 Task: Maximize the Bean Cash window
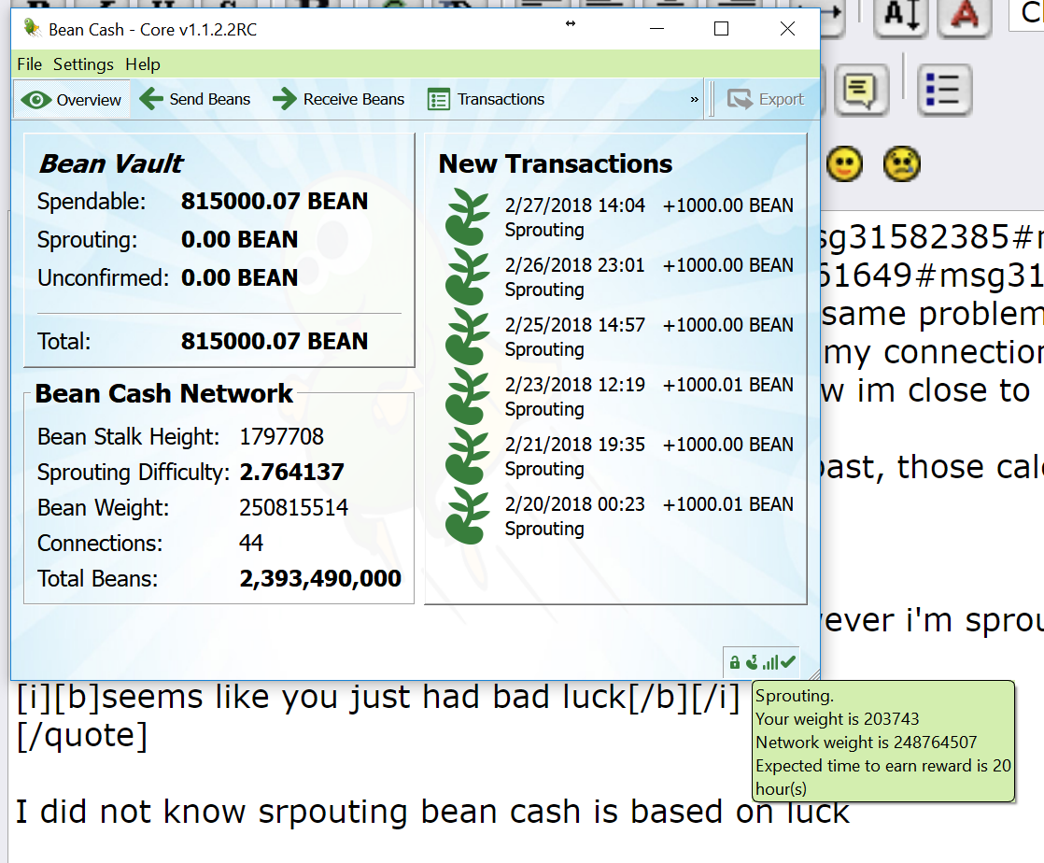point(721,29)
